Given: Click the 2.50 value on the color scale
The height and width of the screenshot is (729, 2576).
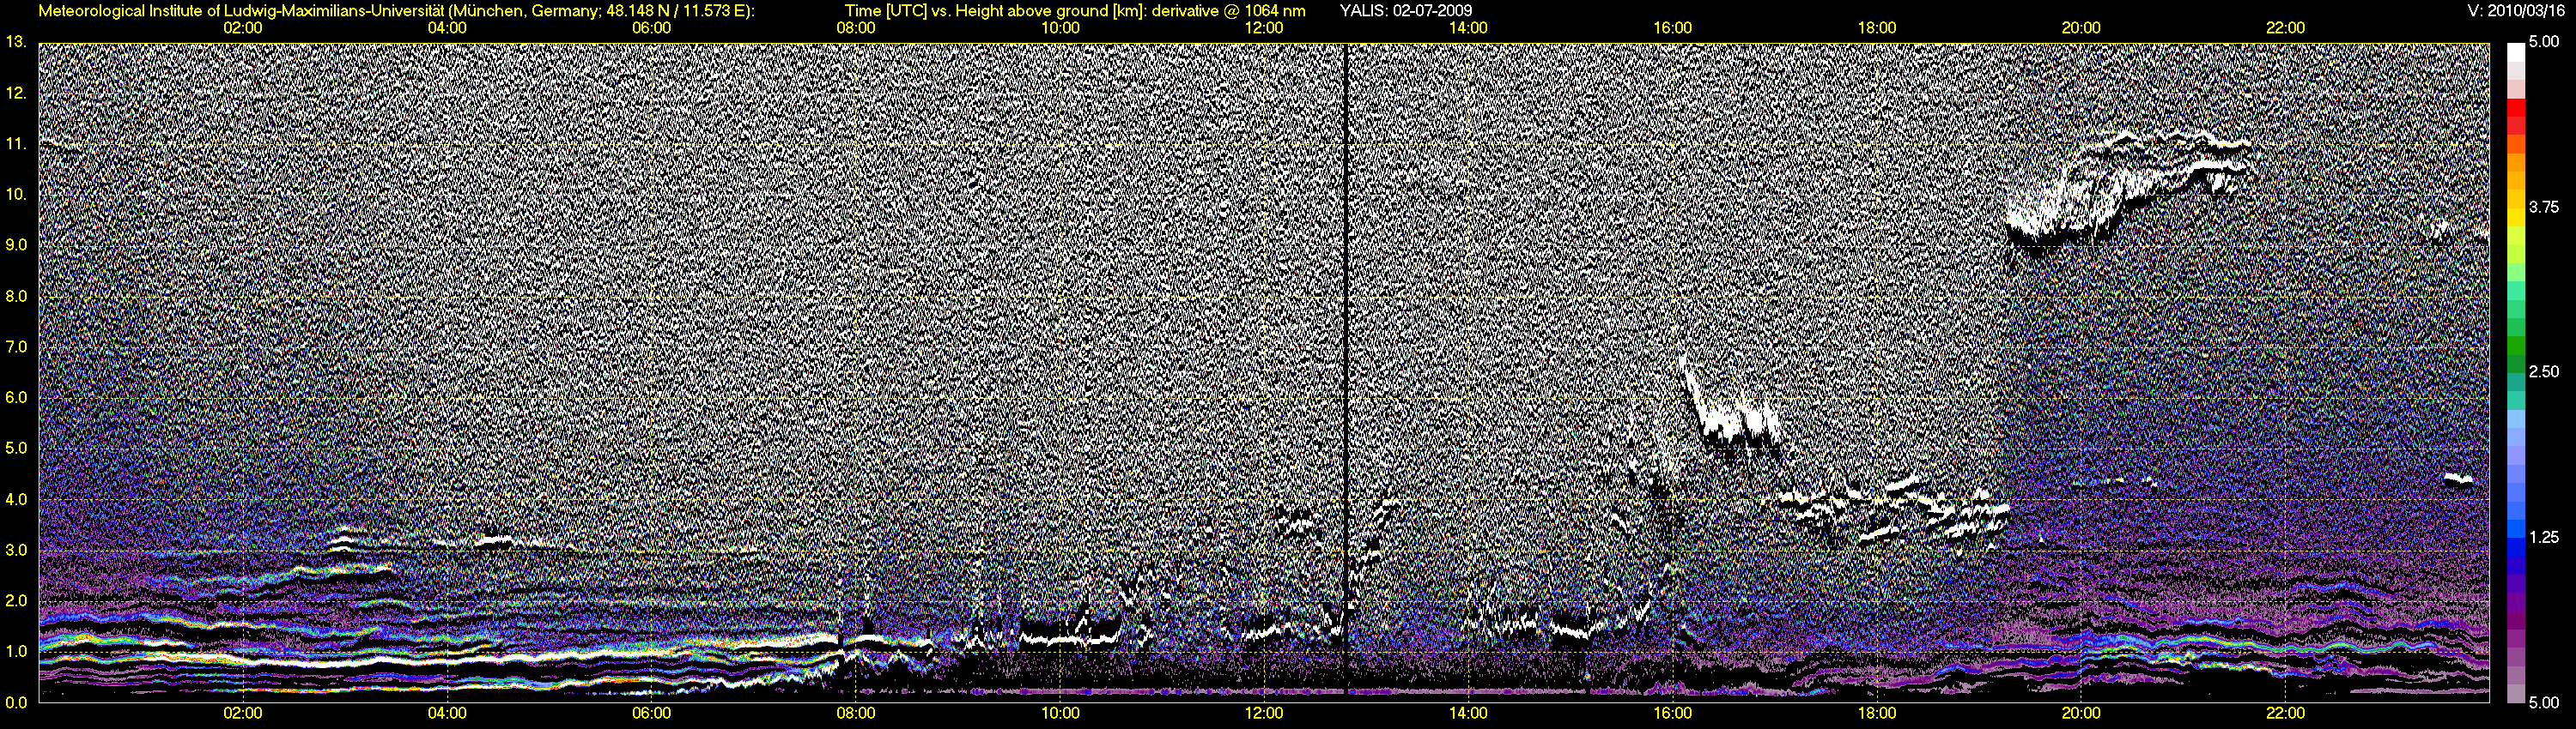Looking at the screenshot, I should click(x=2544, y=371).
